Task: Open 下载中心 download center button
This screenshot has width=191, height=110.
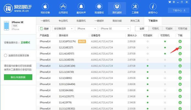Action: (179, 10)
